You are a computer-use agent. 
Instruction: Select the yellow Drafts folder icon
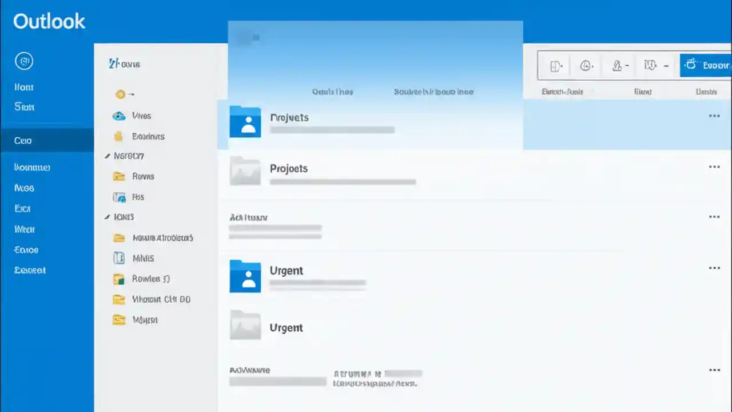point(118,136)
